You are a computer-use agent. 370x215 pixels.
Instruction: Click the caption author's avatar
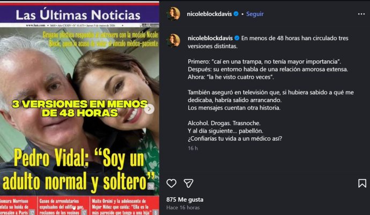173,40
